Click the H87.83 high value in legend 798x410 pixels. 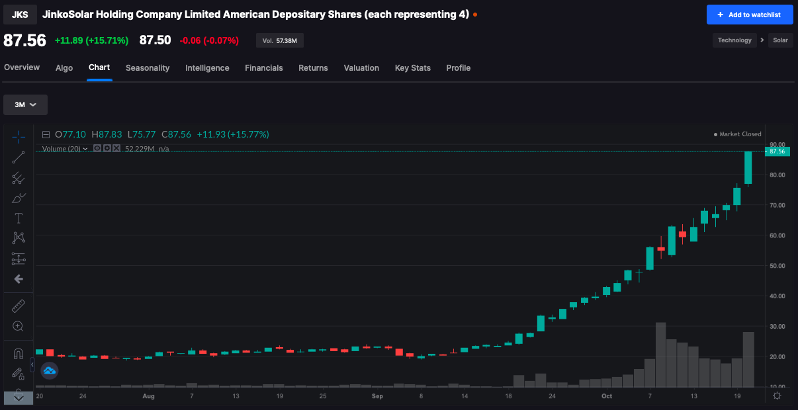107,134
